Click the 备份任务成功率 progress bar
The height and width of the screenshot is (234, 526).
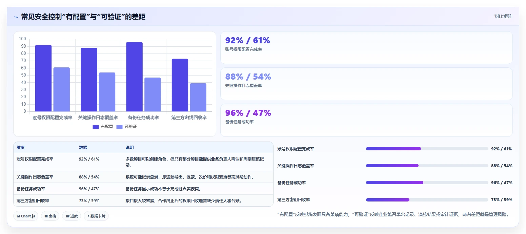click(427, 183)
